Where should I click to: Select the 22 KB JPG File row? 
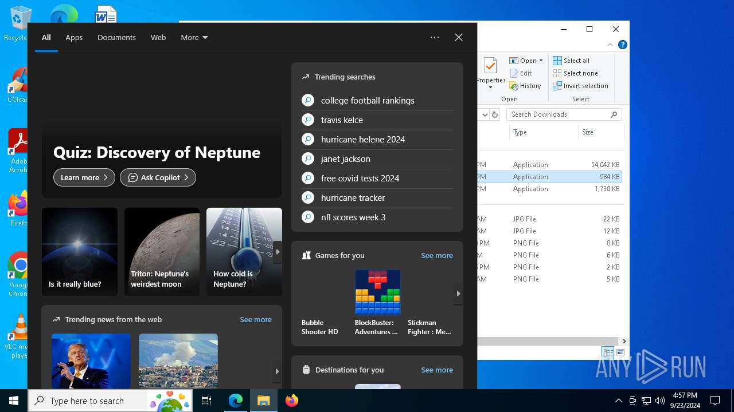coord(549,219)
